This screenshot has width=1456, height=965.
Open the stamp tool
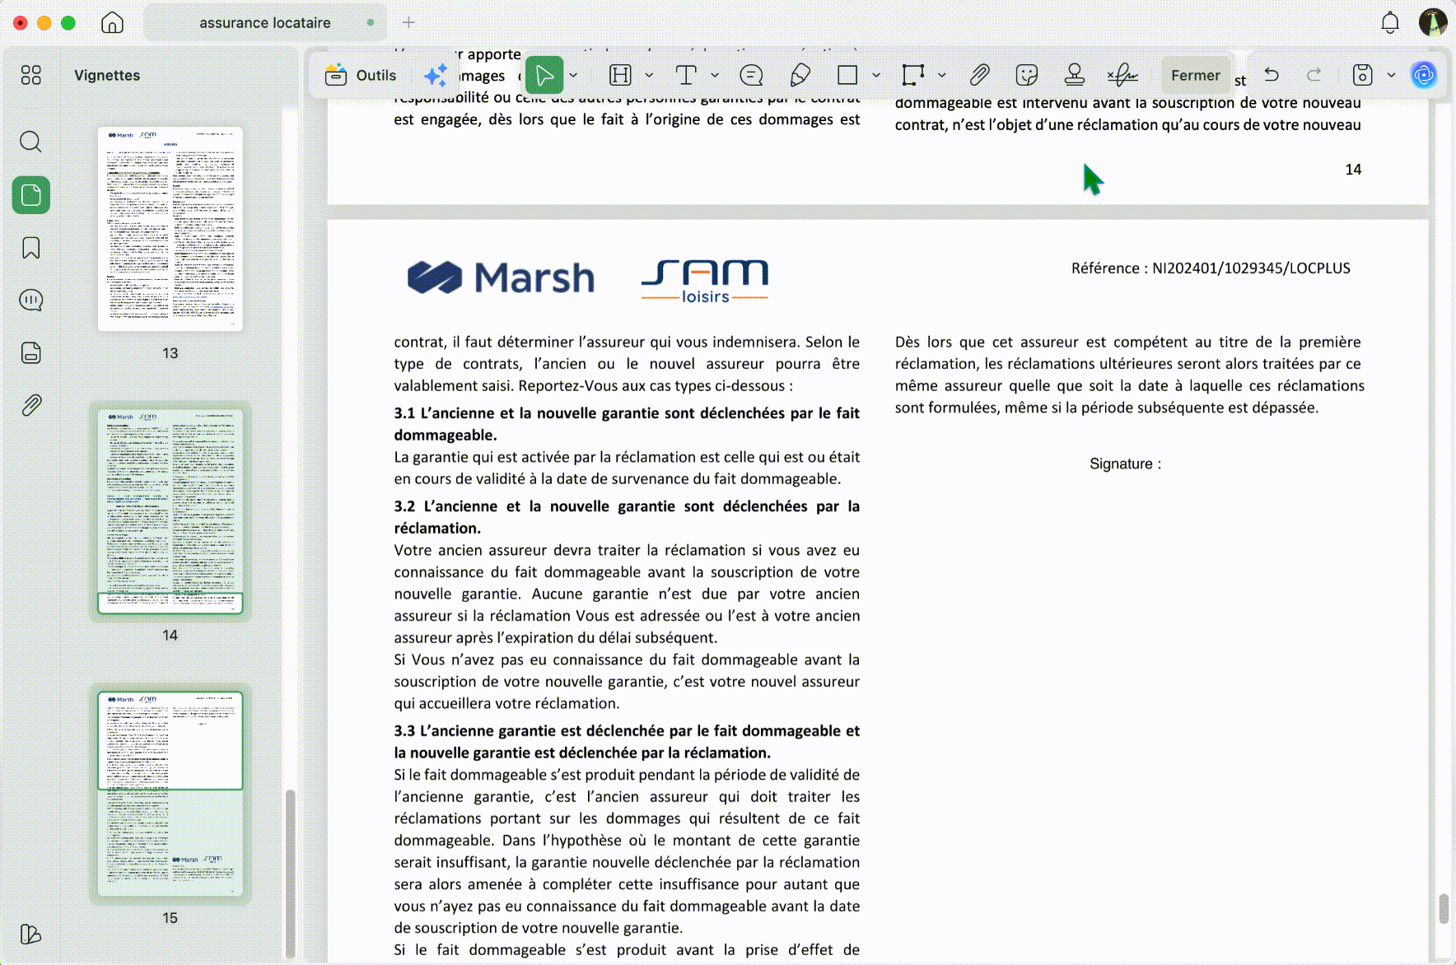pos(1074,75)
